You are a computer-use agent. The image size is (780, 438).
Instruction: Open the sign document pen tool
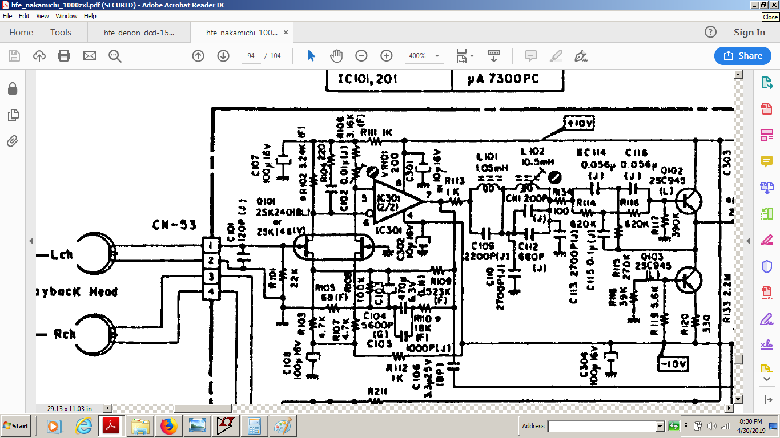581,56
